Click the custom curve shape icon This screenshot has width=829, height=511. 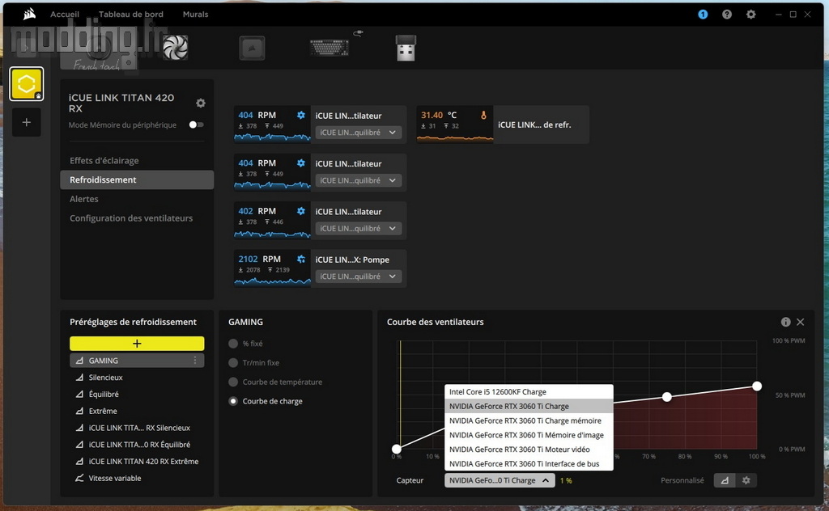(725, 480)
